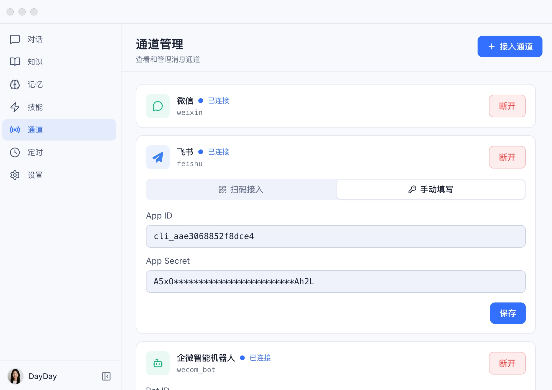Viewport: 552px width, 390px height.
Task: Click the 查看和管理消息通道 subtitle
Action: click(x=168, y=60)
